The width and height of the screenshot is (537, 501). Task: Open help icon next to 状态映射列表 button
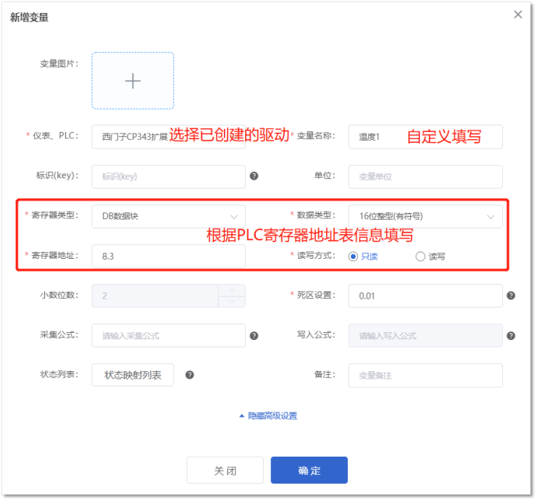click(x=189, y=375)
